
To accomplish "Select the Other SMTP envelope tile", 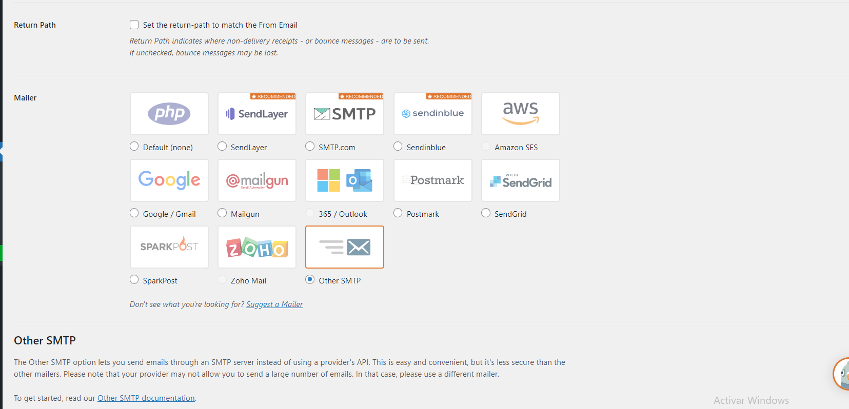I will (x=345, y=247).
